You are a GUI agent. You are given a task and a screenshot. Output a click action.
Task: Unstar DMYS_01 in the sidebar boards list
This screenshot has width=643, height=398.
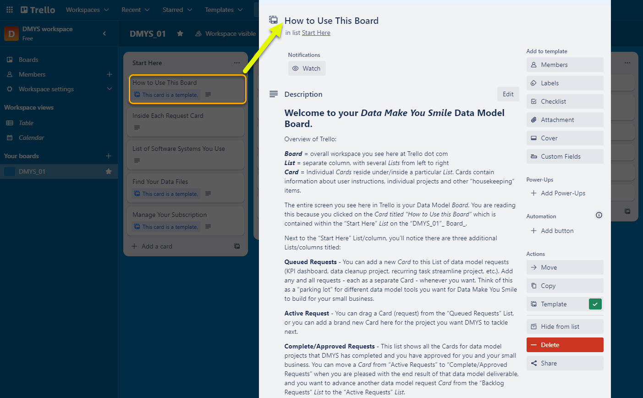(109, 171)
